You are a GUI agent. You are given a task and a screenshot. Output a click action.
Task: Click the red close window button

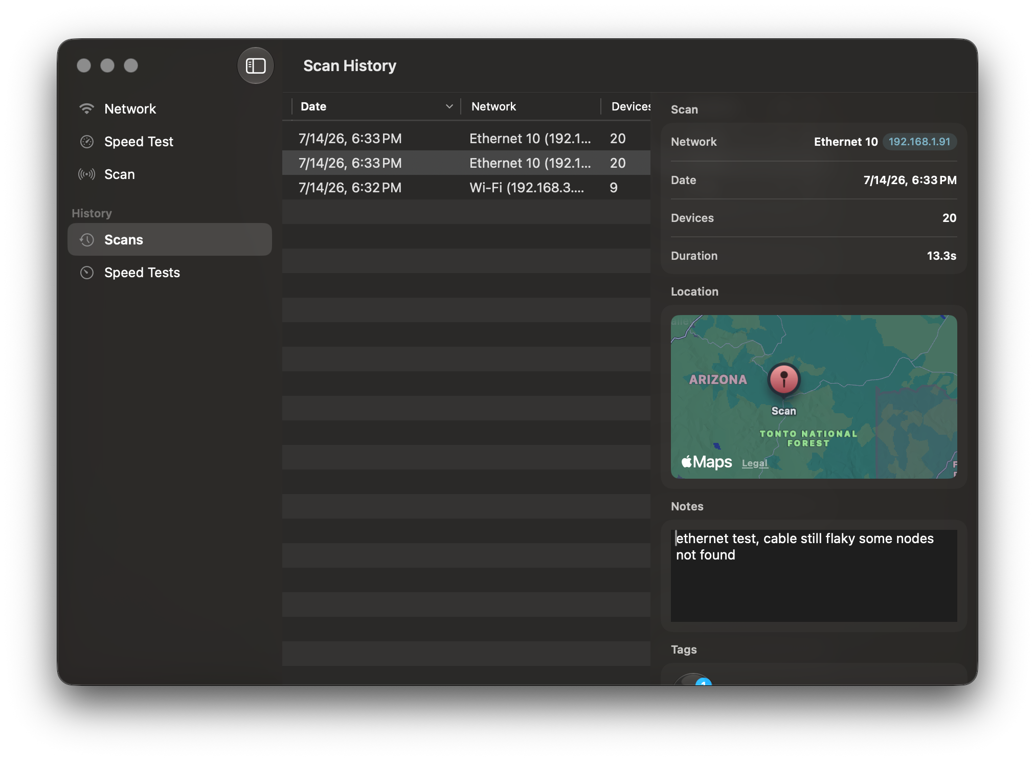coord(84,65)
